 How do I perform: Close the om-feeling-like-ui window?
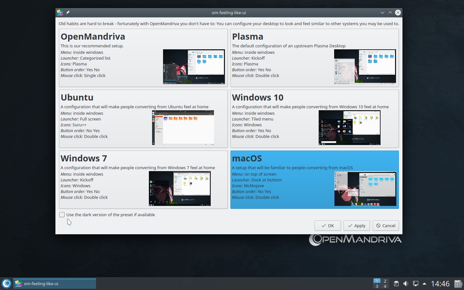pos(398,13)
